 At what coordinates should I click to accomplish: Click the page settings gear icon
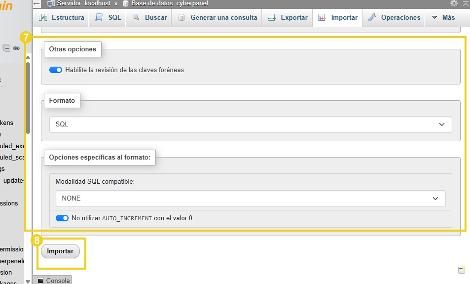[x=454, y=3]
